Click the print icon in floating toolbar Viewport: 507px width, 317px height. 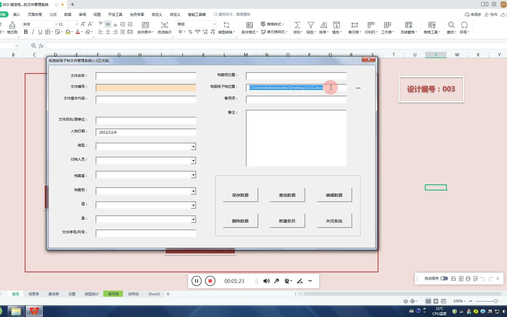coord(468,279)
